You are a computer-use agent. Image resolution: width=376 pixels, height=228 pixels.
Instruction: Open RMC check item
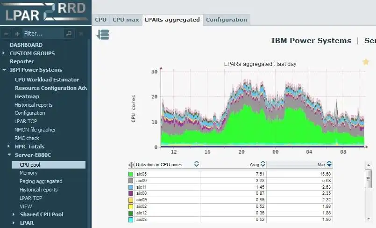point(27,138)
